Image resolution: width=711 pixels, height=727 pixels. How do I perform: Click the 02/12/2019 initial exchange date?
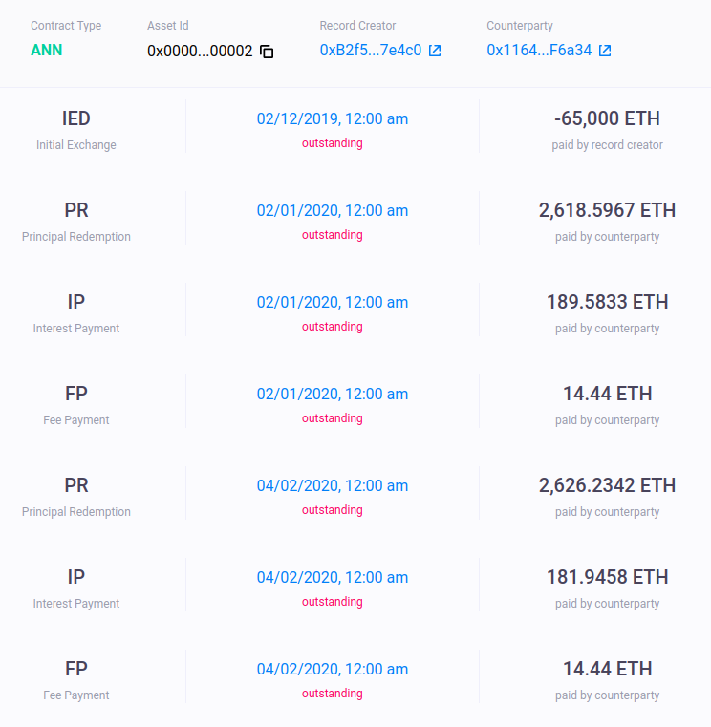(x=333, y=118)
